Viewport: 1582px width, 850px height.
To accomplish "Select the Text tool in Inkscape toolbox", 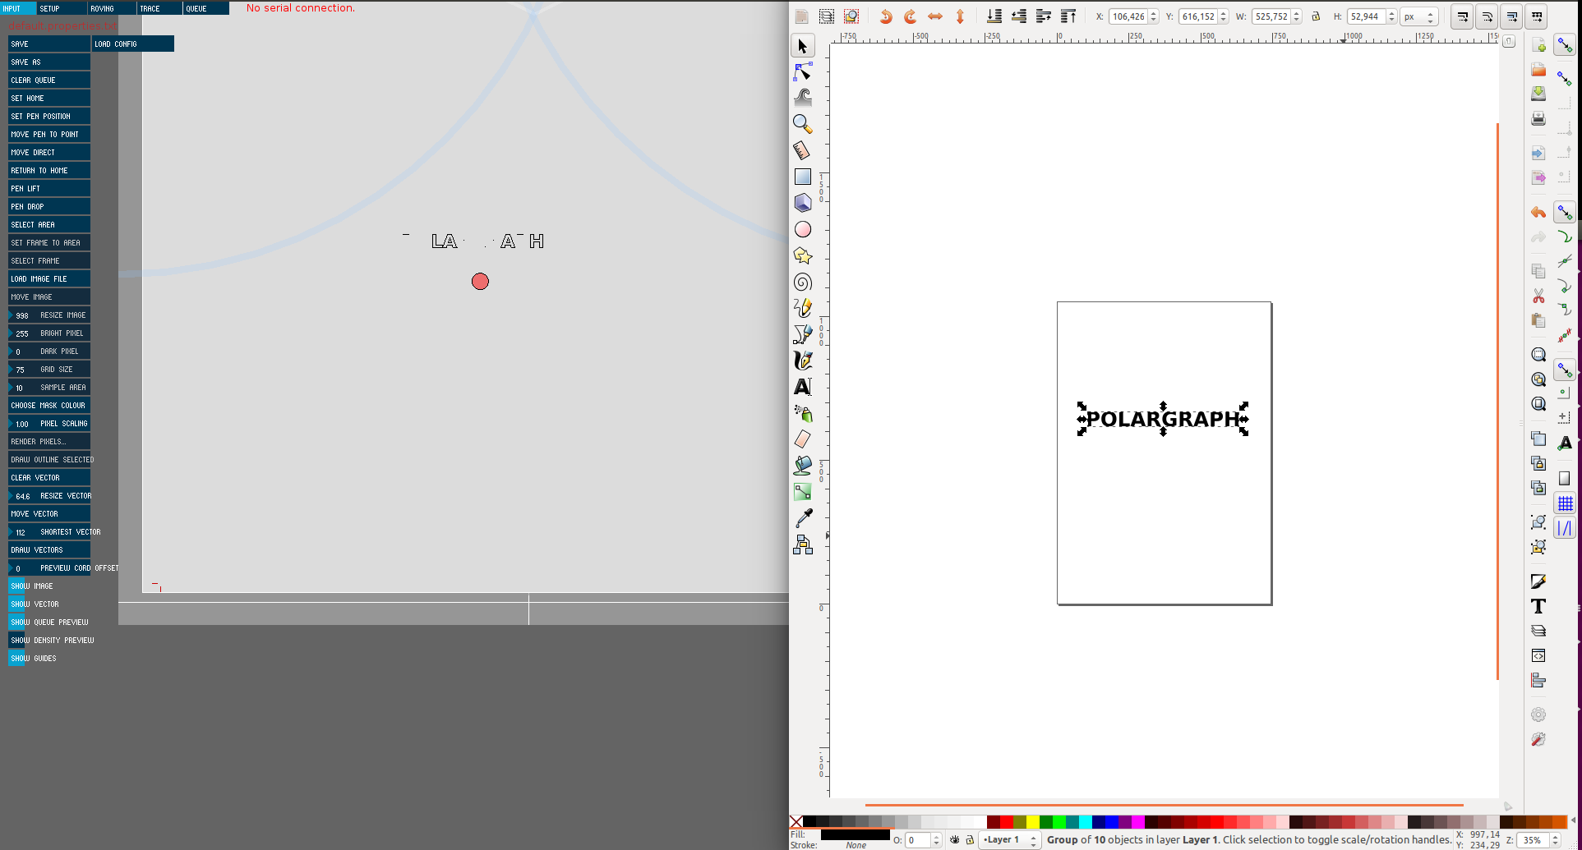I will click(x=803, y=387).
